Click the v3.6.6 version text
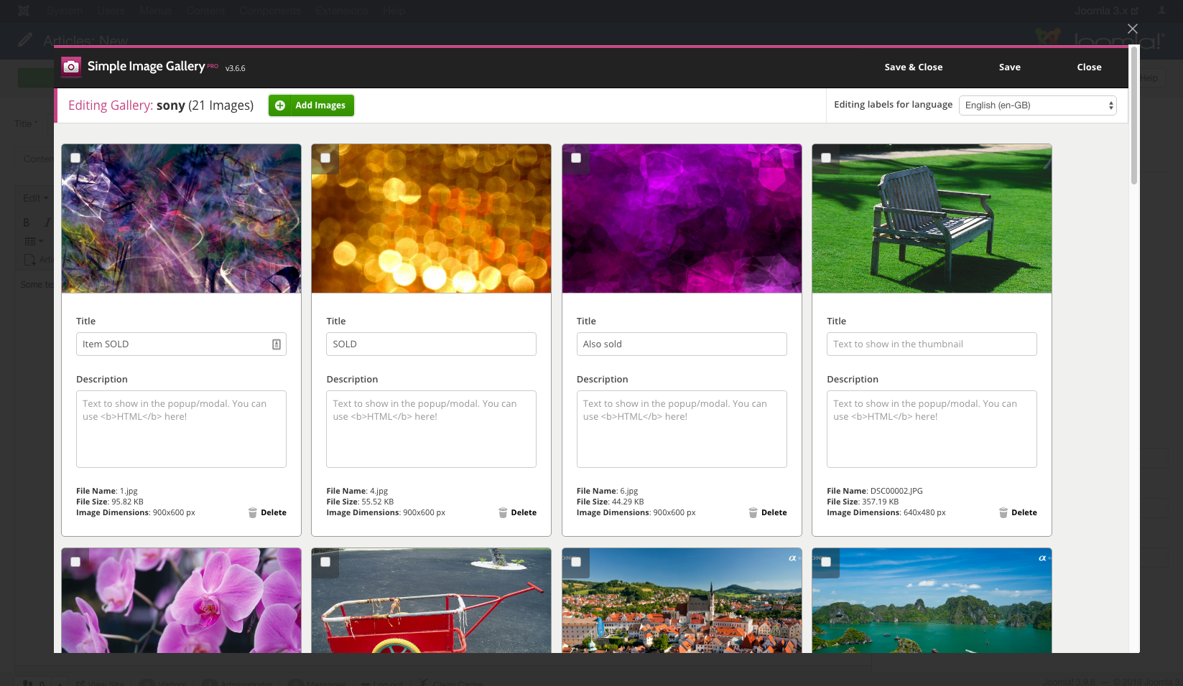Screen dimensions: 1183x686 pos(236,68)
